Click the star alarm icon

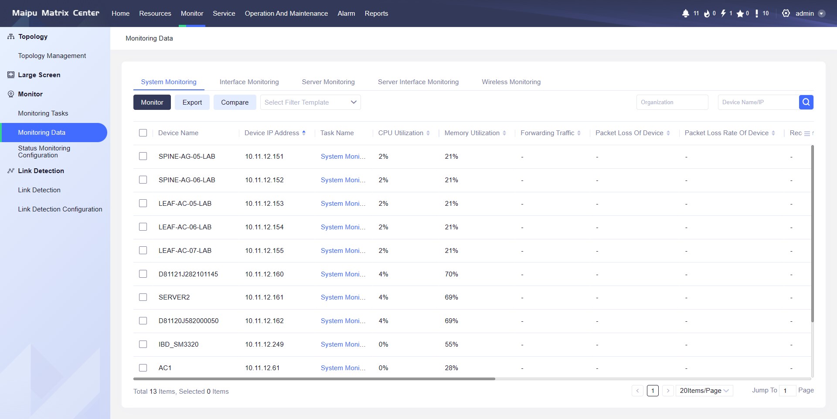pos(740,14)
